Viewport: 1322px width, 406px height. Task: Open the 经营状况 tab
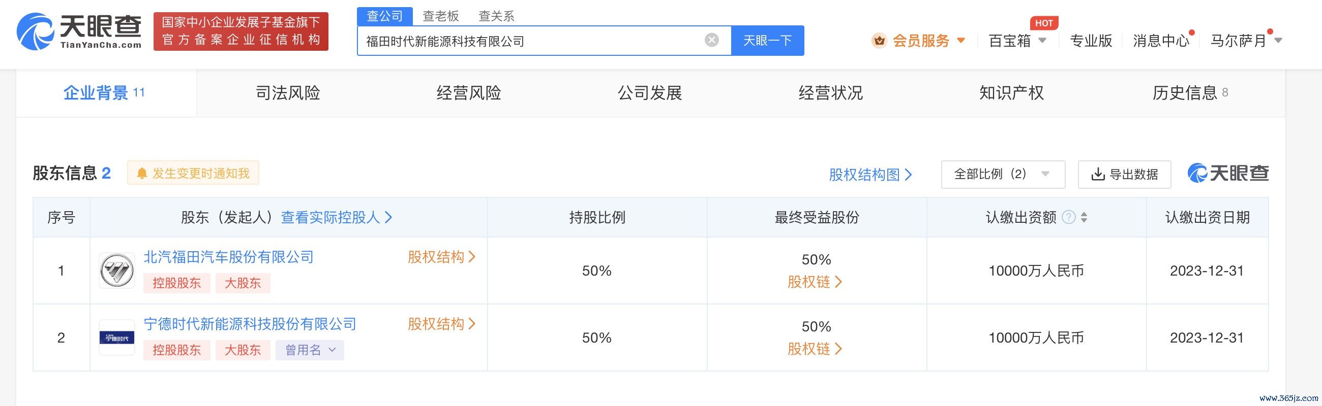tap(830, 93)
